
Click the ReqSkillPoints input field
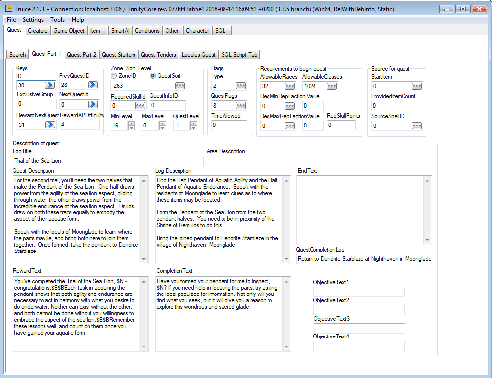pyautogui.click(x=341, y=125)
